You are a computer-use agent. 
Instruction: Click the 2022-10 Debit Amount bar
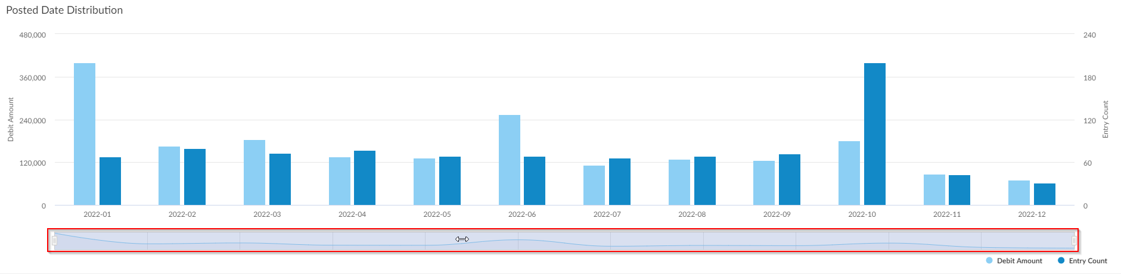pos(849,173)
